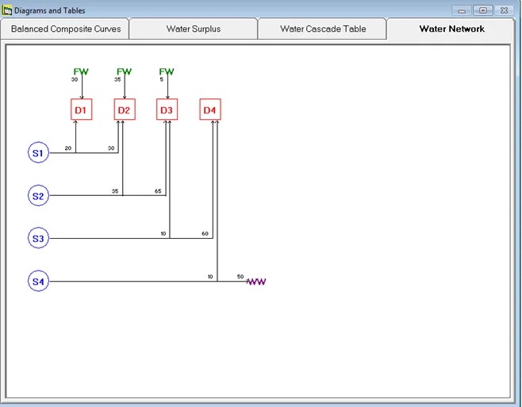Image resolution: width=522 pixels, height=407 pixels.
Task: Select the D4 demand box
Action: (x=209, y=109)
